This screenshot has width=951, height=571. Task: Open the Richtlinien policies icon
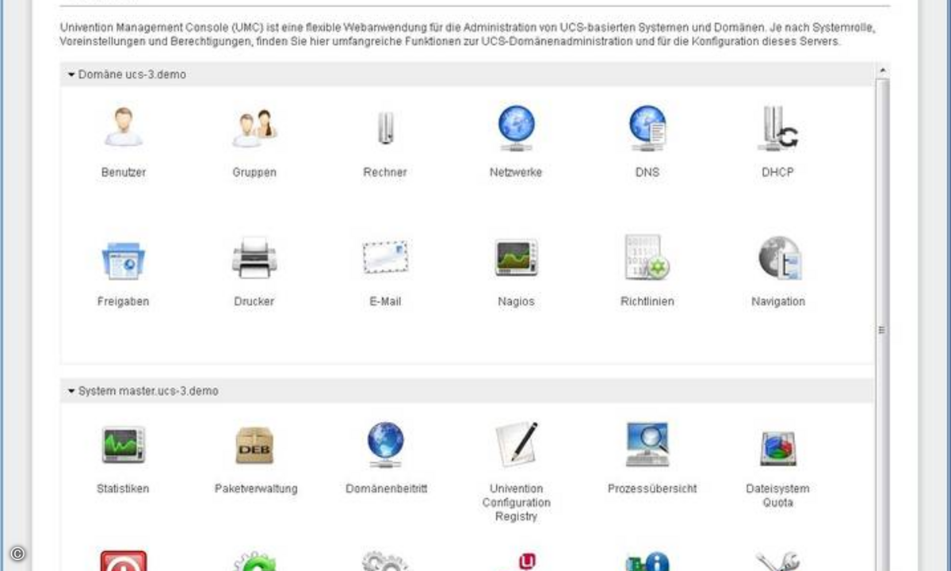(x=647, y=258)
